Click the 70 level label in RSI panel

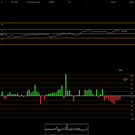[2, 31]
